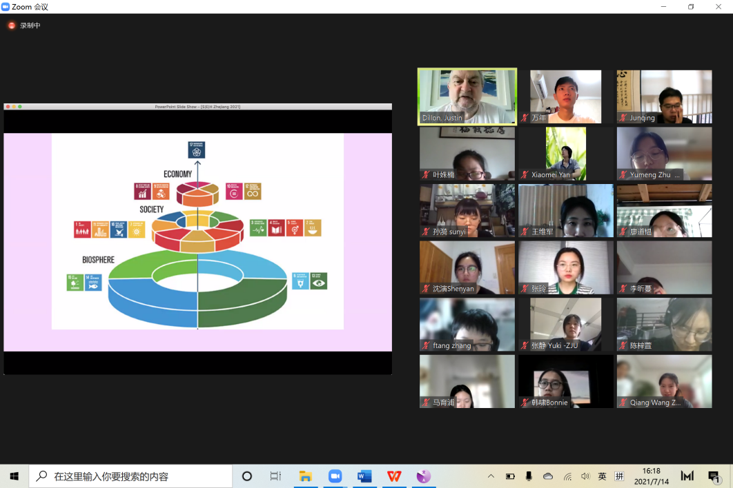
Task: Toggle the 拼 pinyin input mode
Action: click(619, 476)
